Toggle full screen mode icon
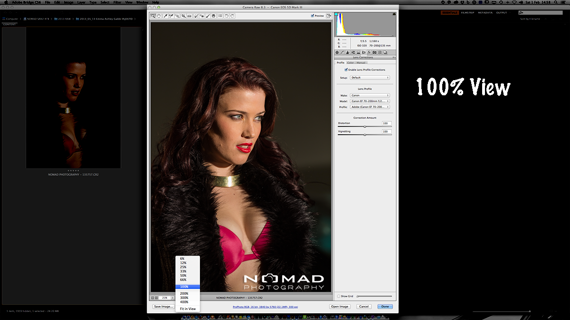The height and width of the screenshot is (320, 570). click(x=329, y=16)
